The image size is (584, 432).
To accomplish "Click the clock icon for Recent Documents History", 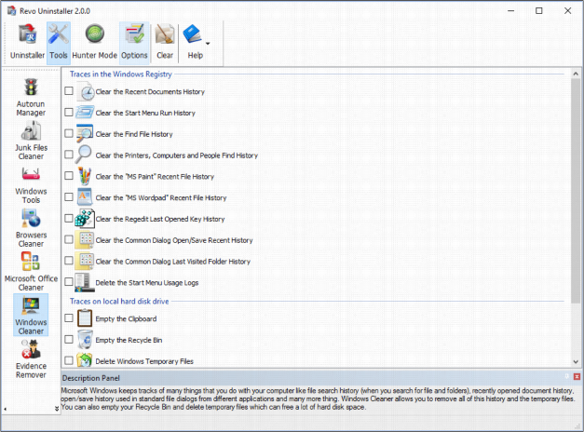I will 86,91.
